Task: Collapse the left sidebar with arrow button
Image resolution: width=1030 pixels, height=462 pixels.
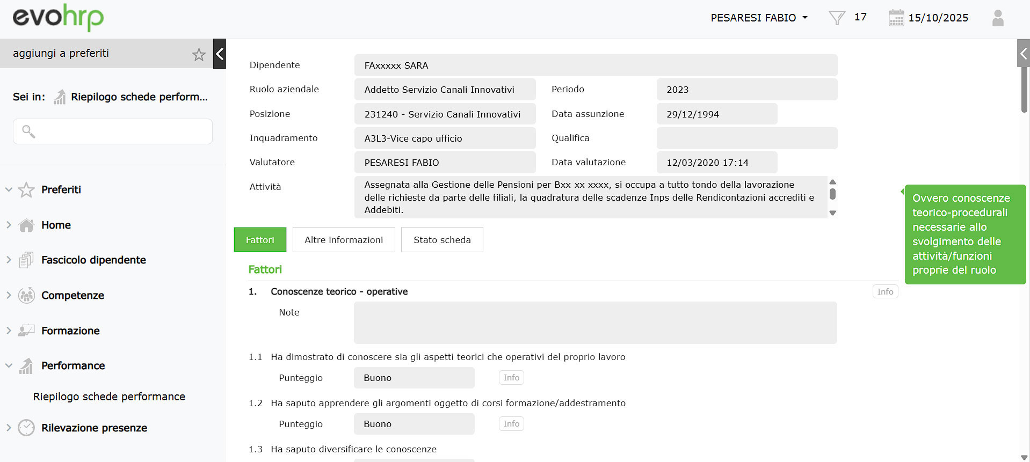Action: [x=220, y=54]
